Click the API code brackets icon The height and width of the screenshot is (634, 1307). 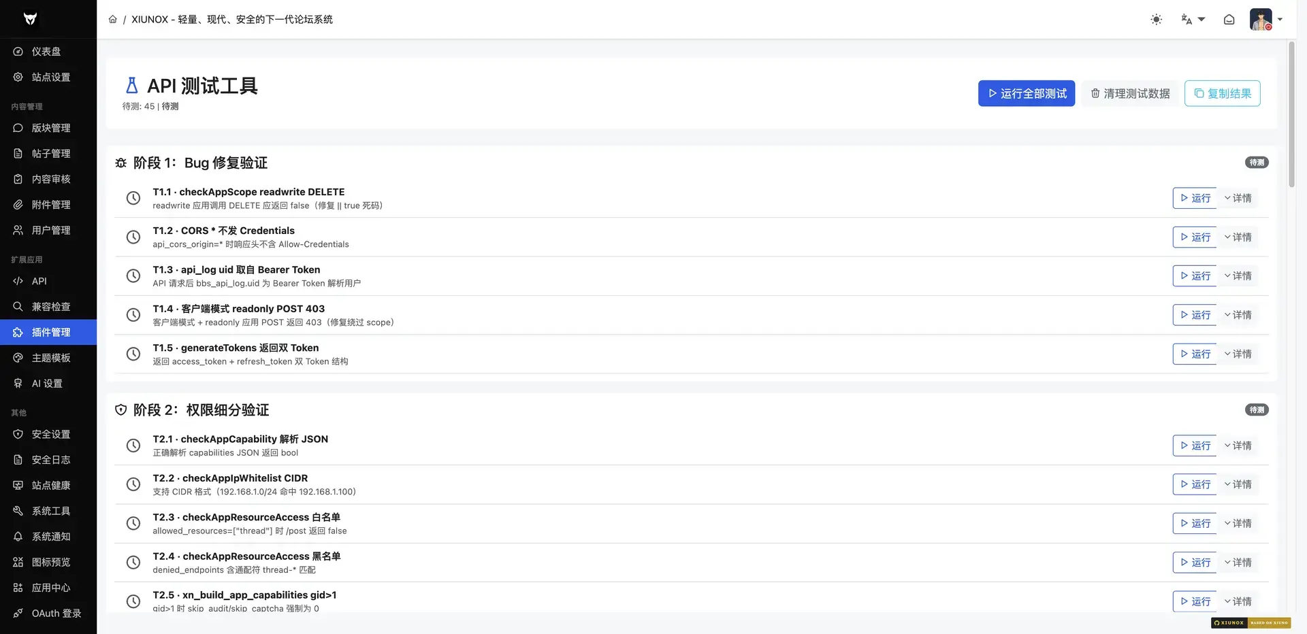click(18, 282)
